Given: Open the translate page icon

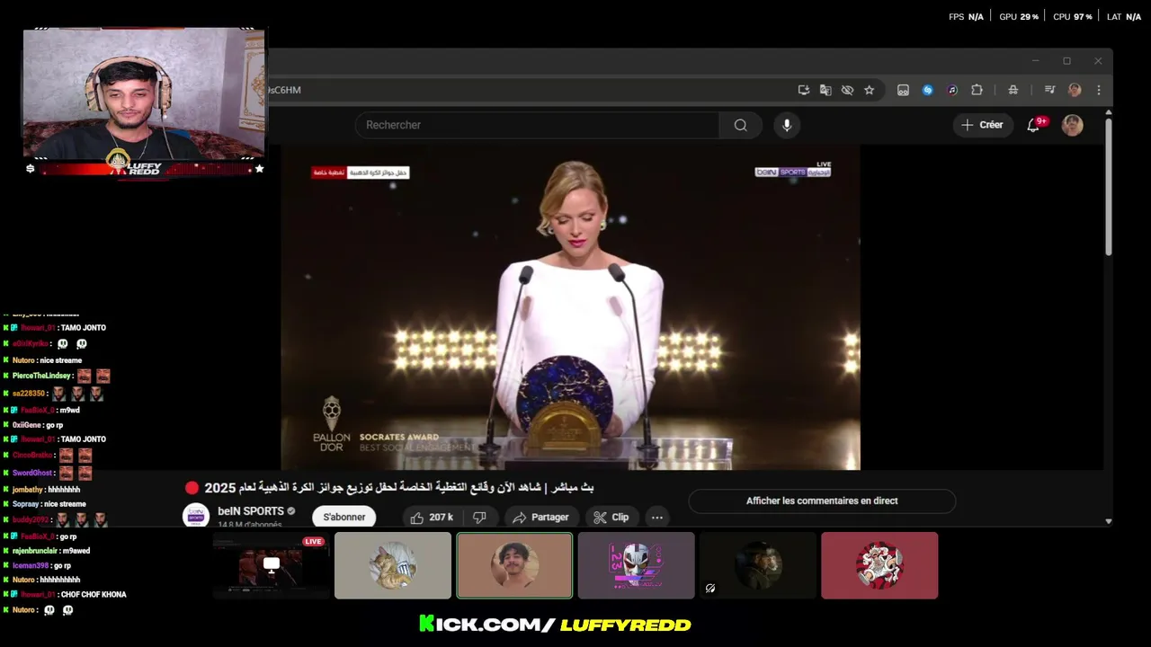Looking at the screenshot, I should click(x=825, y=90).
